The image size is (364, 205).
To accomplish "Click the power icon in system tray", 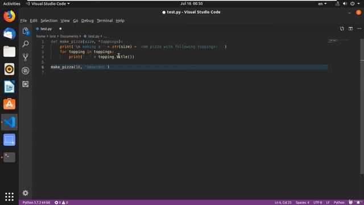I will (x=353, y=4).
